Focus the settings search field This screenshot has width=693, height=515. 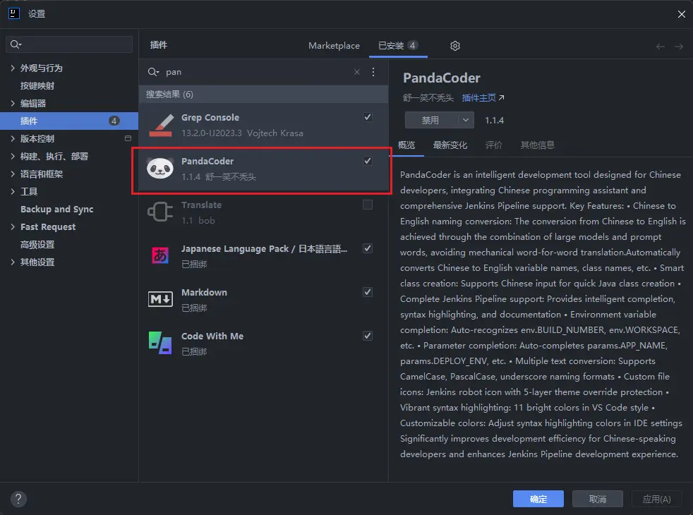click(x=69, y=44)
